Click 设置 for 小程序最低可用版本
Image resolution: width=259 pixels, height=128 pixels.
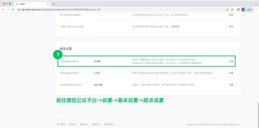[x=231, y=61]
